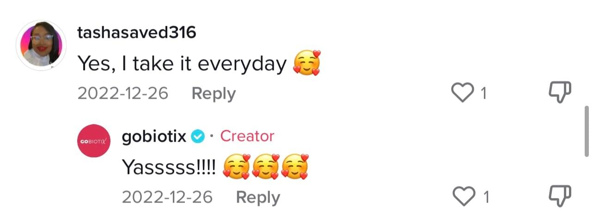593x216 pixels.
Task: Reply to the gobiotix comment
Action: click(258, 198)
